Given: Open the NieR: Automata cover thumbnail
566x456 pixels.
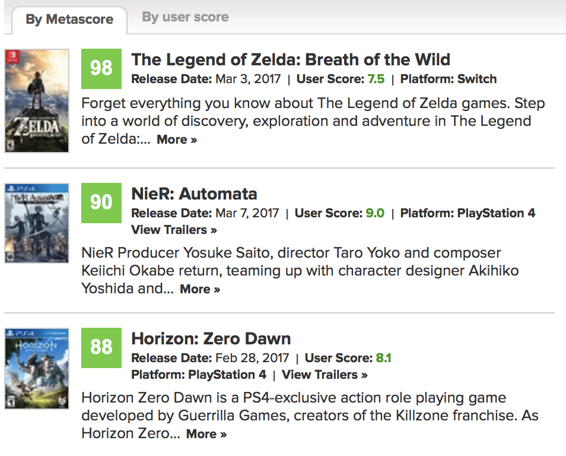Looking at the screenshot, I should pyautogui.click(x=36, y=223).
